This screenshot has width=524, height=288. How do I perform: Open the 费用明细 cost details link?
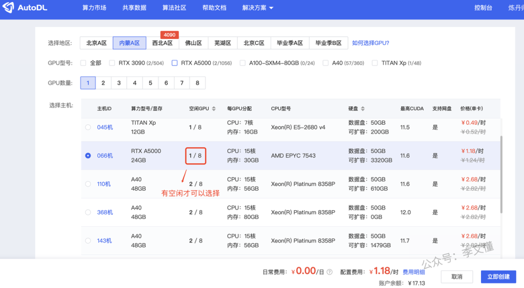pyautogui.click(x=413, y=272)
